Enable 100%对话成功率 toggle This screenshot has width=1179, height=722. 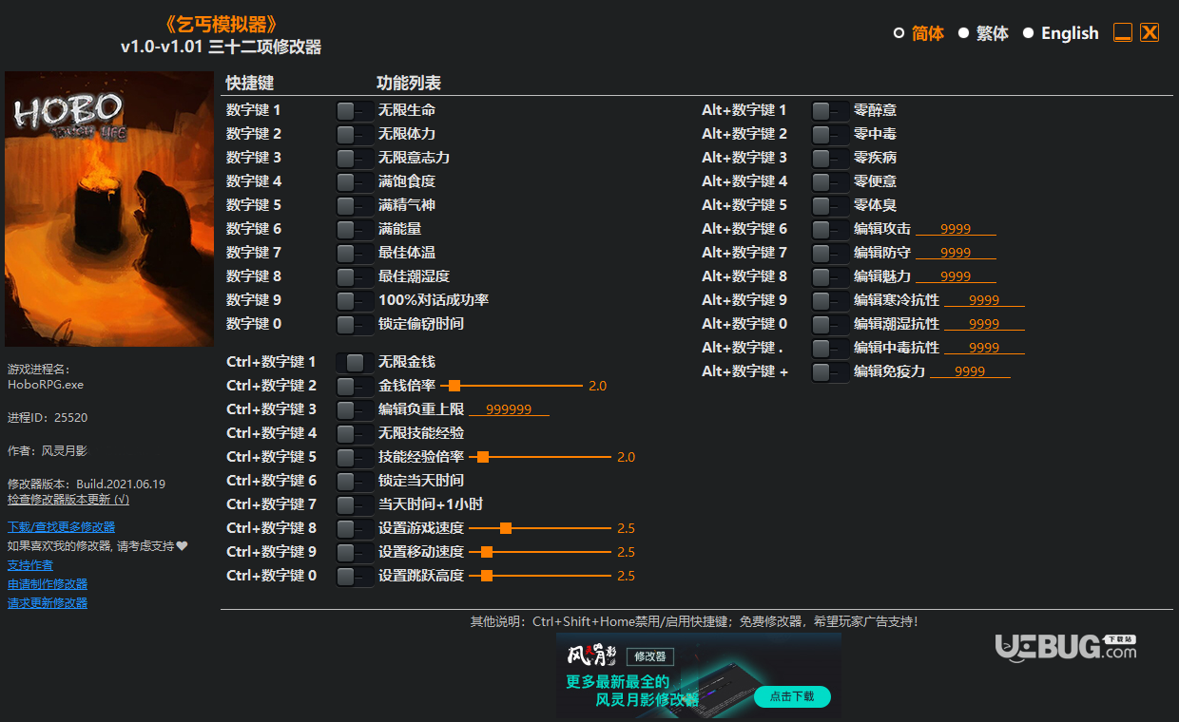click(356, 300)
